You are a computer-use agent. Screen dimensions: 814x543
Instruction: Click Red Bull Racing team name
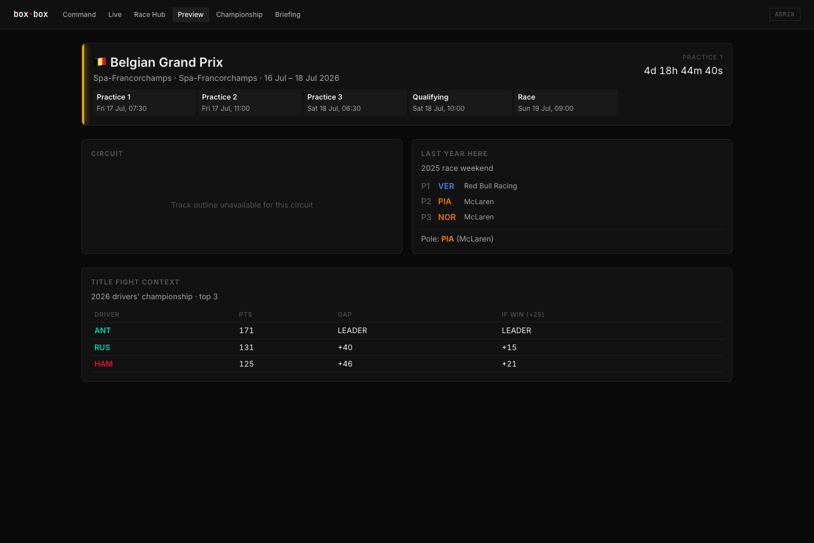pos(491,186)
